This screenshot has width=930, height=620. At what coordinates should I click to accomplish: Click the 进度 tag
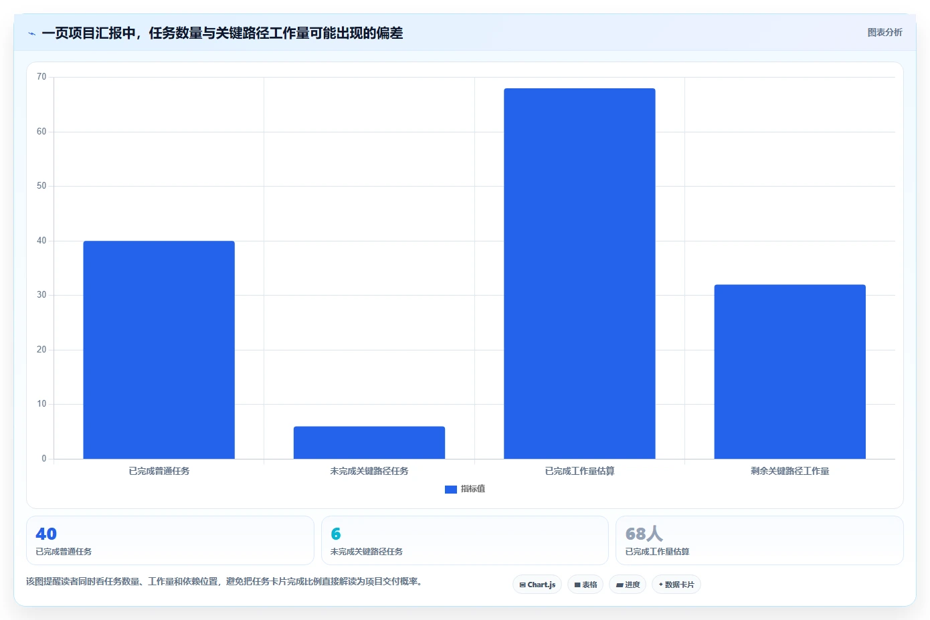point(628,585)
